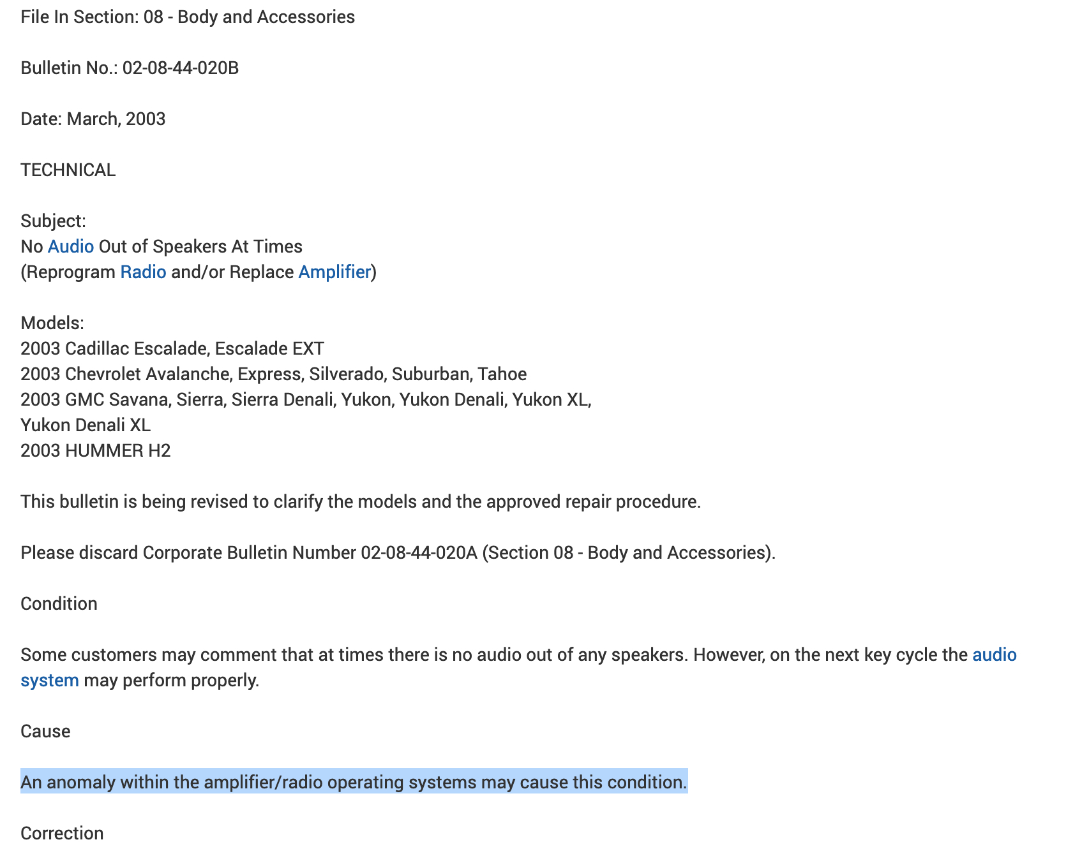Click the Correction heading
This screenshot has height=856, width=1089.
62,834
